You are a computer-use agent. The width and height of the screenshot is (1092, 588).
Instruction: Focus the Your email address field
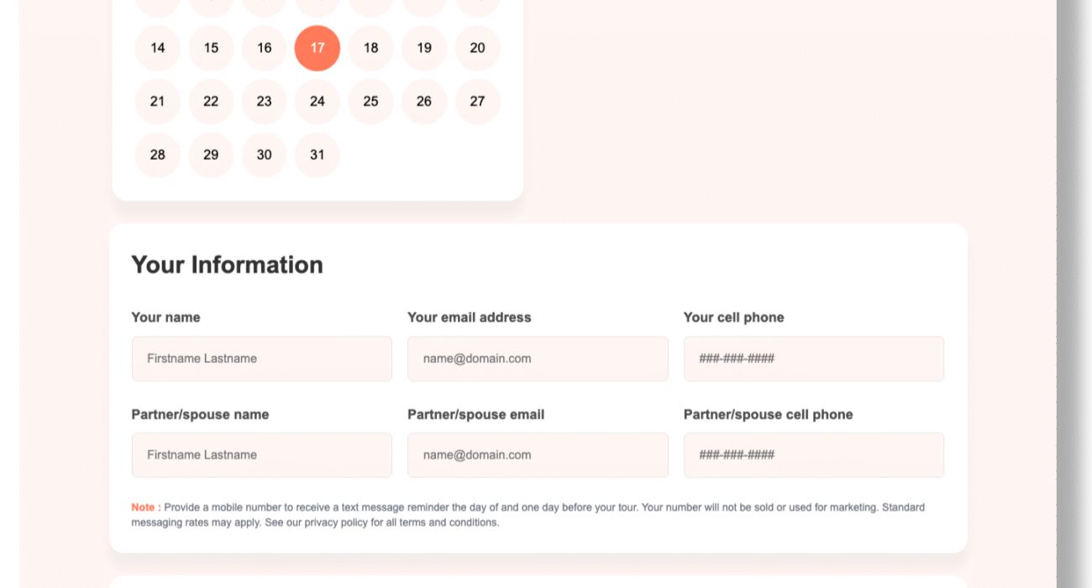(x=538, y=359)
